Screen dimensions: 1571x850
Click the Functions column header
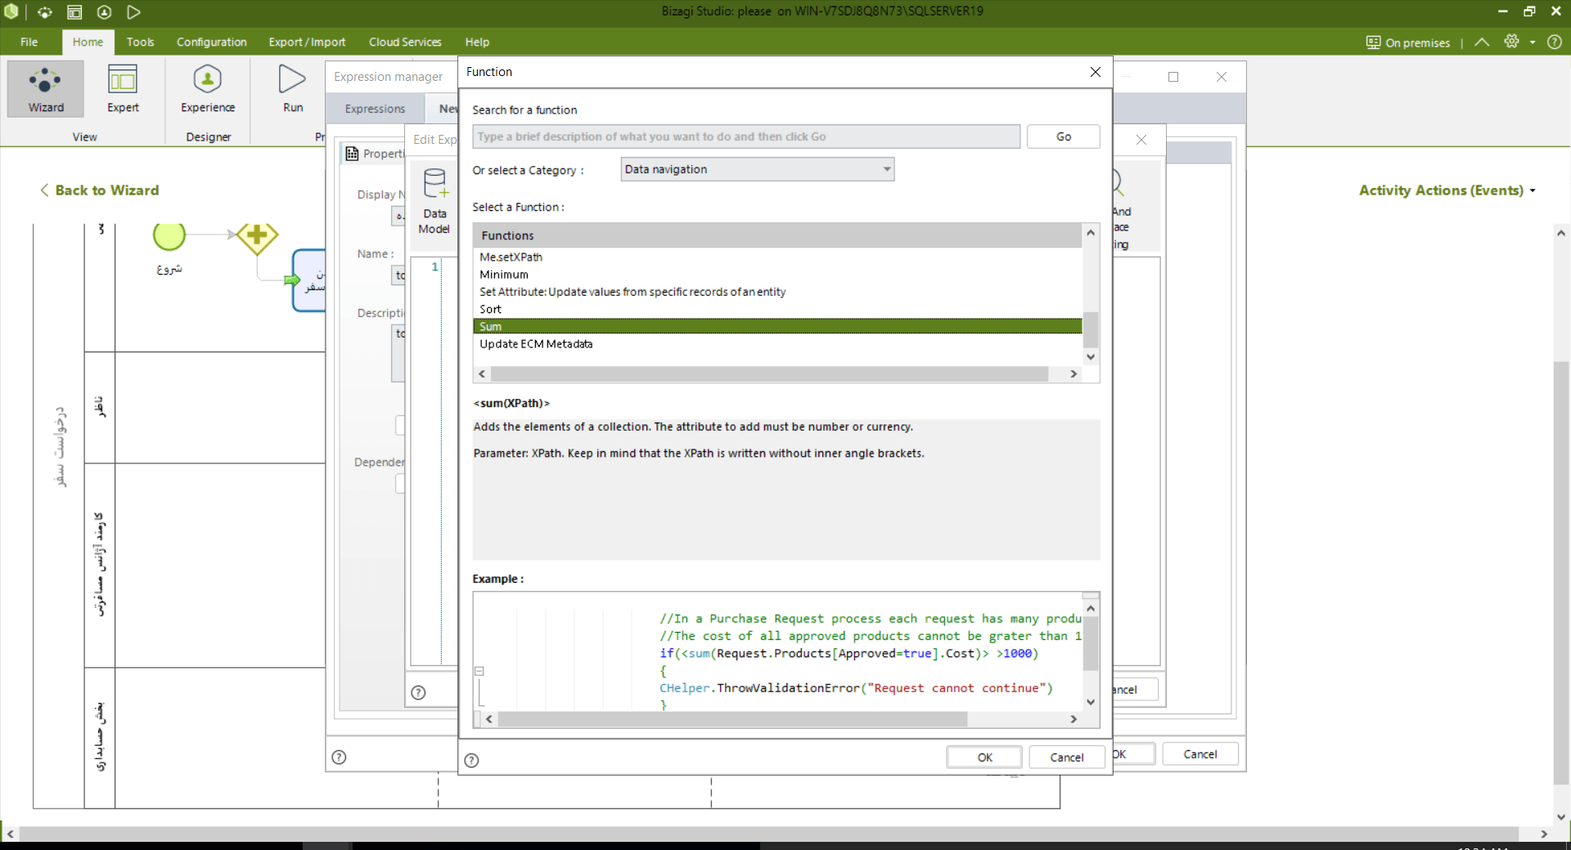pyautogui.click(x=777, y=235)
